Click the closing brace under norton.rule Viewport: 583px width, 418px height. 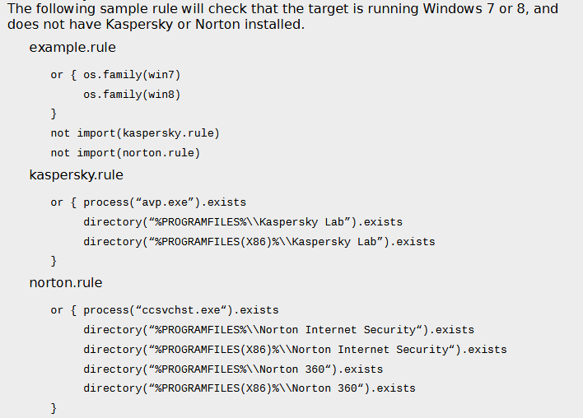pyautogui.click(x=54, y=408)
